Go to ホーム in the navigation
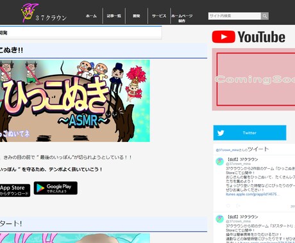 tap(91, 16)
